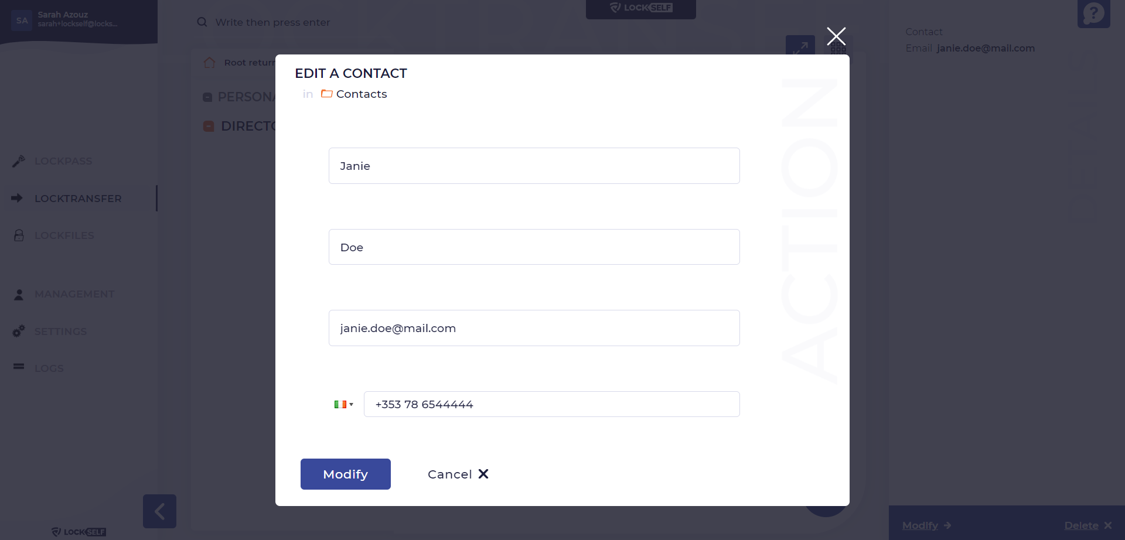Click the blue Modify button
This screenshot has height=540, width=1125.
[346, 474]
